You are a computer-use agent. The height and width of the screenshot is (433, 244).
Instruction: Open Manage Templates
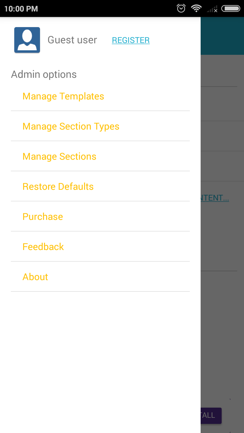(x=63, y=96)
